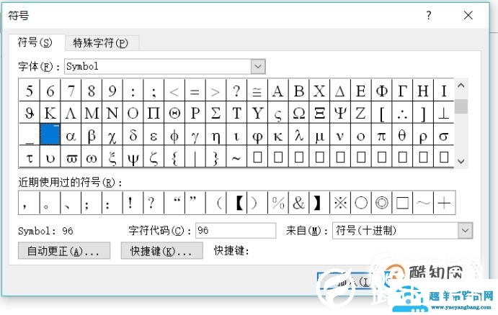This screenshot has height=315, width=498.
Task: Choose the lowercase theta symbol
Action: [x=402, y=135]
